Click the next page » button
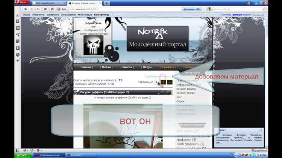 coord(170,82)
